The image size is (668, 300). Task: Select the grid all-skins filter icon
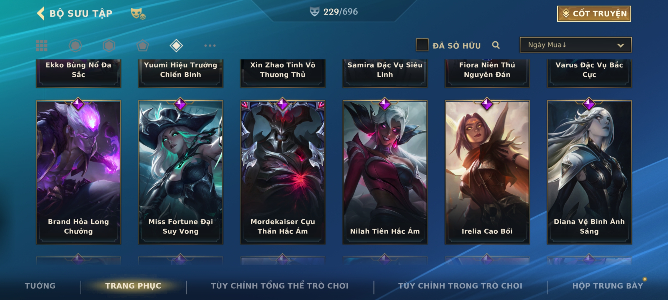tap(42, 46)
